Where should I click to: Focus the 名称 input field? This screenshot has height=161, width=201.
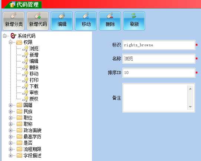click(159, 59)
